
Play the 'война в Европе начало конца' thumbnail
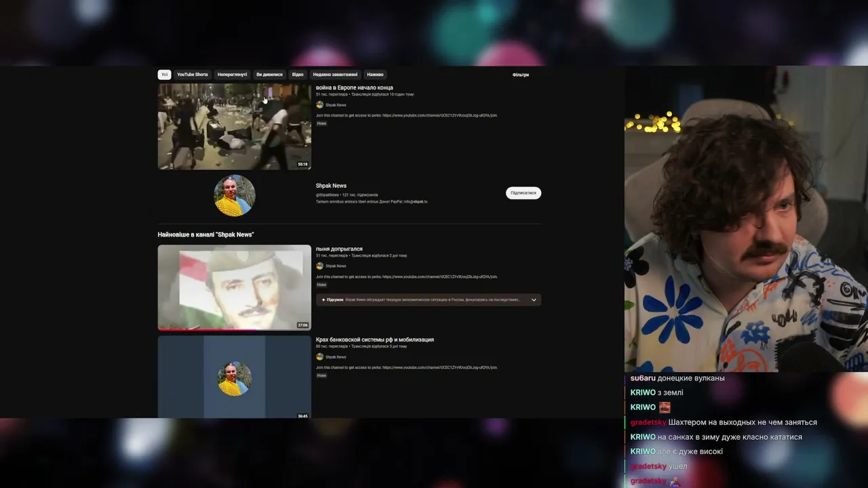[235, 127]
